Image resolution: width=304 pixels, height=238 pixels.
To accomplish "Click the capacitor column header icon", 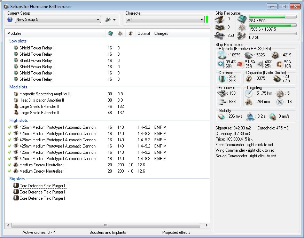I will pyautogui.click(x=131, y=33).
